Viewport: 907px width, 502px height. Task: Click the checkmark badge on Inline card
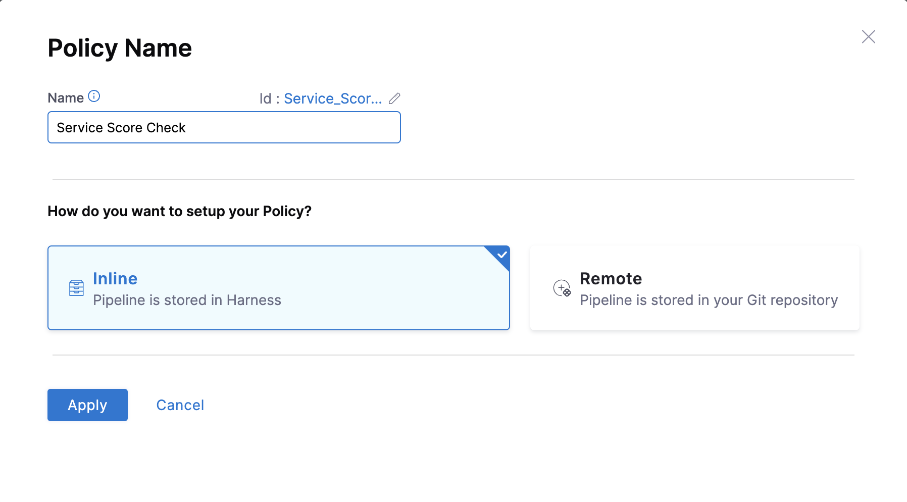click(501, 255)
